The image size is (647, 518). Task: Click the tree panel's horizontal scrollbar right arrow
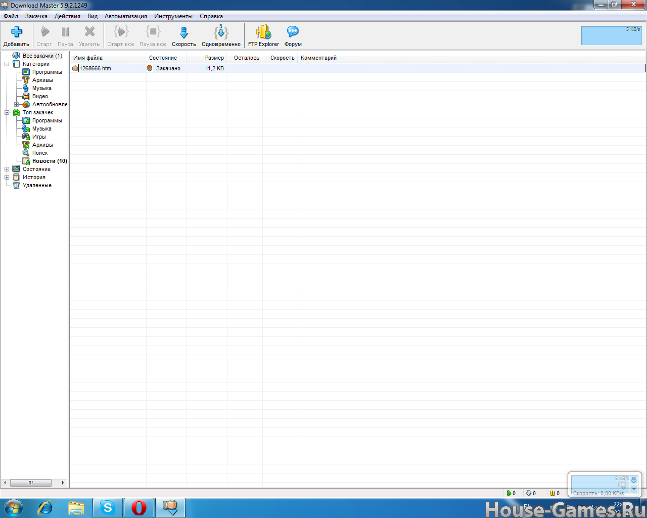[63, 483]
